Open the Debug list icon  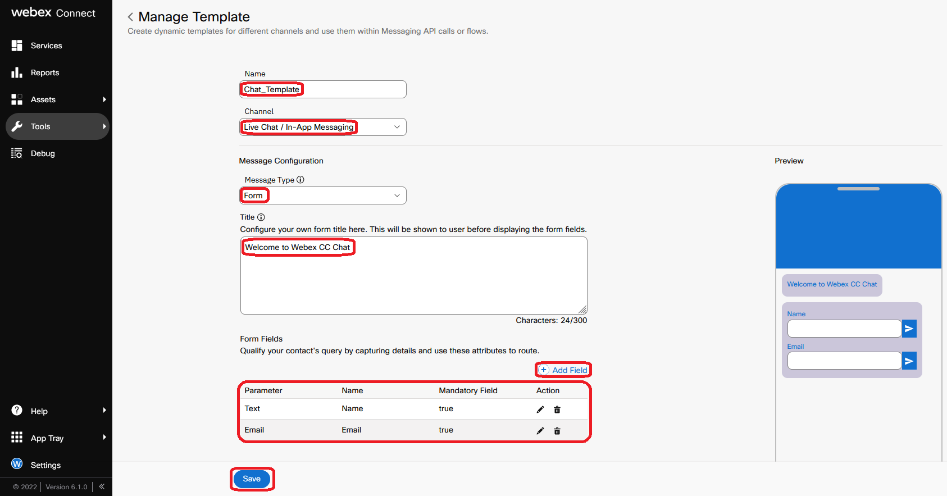coord(17,153)
